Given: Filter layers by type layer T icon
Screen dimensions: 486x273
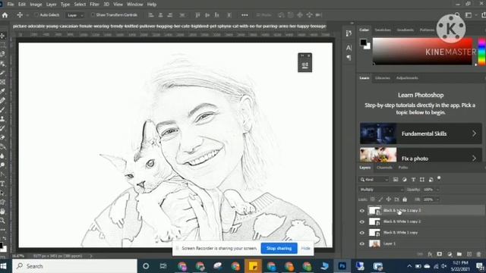Looking at the screenshot, I should click(x=413, y=180).
